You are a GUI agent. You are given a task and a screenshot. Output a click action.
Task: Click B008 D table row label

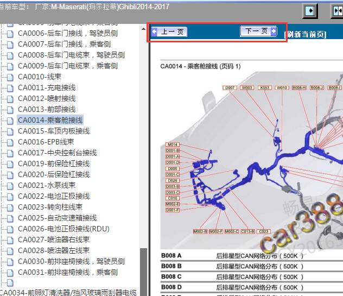point(171,287)
